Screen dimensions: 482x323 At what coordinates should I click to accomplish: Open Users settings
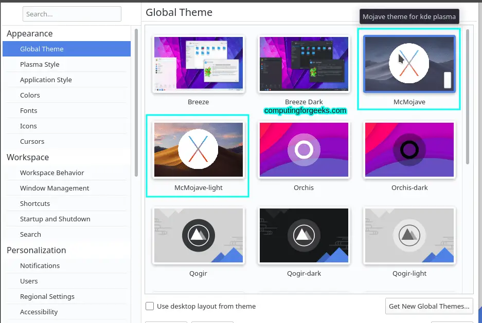coord(66,281)
